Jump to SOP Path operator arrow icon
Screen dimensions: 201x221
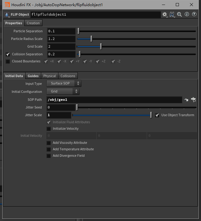pos(186,100)
